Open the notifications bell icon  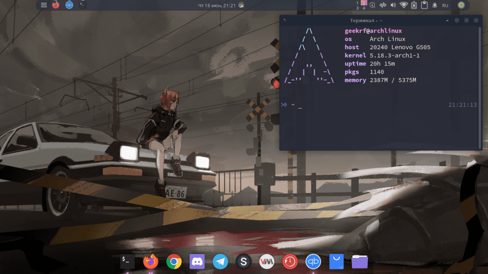pyautogui.click(x=435, y=5)
